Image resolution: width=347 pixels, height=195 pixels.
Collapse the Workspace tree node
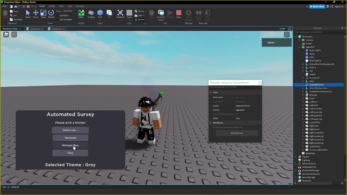[x=296, y=37]
